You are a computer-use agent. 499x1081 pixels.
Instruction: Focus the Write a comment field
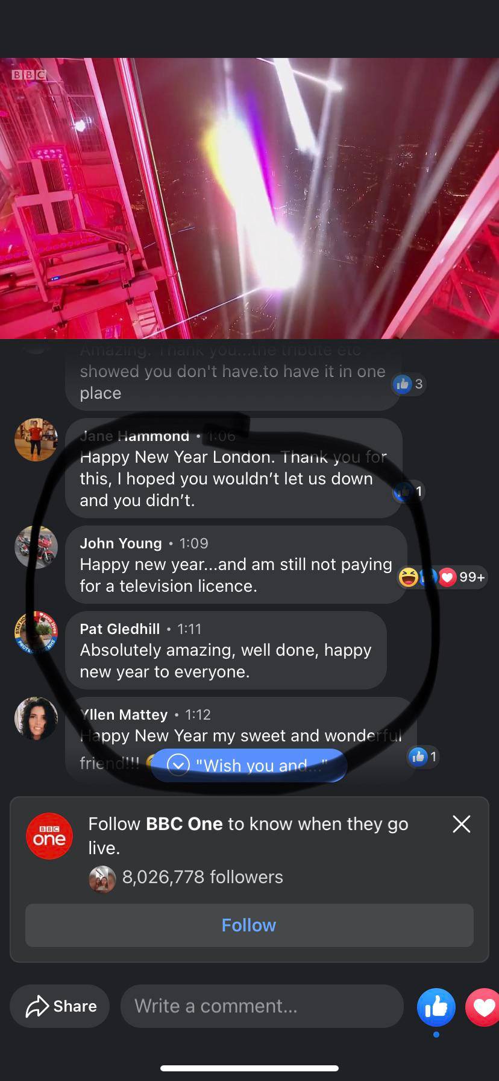tap(262, 1006)
